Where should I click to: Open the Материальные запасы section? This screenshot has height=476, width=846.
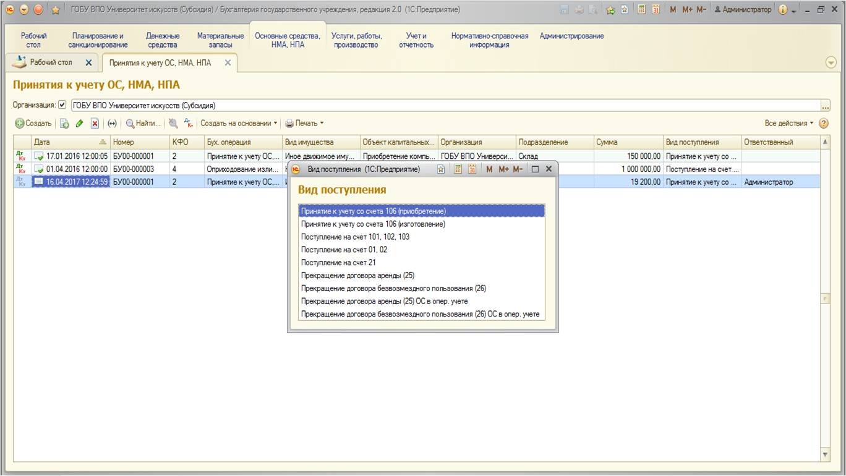point(220,40)
